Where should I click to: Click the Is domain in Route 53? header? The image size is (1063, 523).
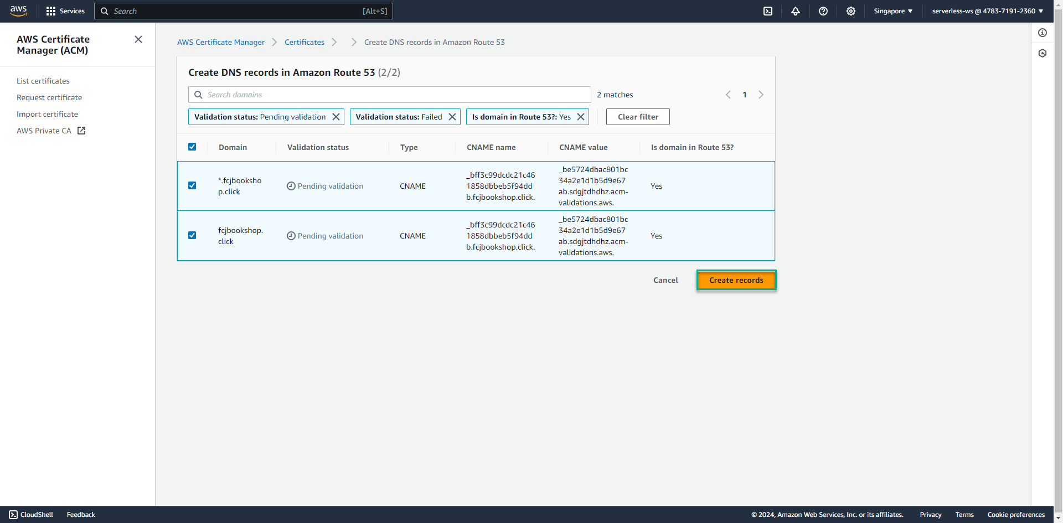click(692, 147)
